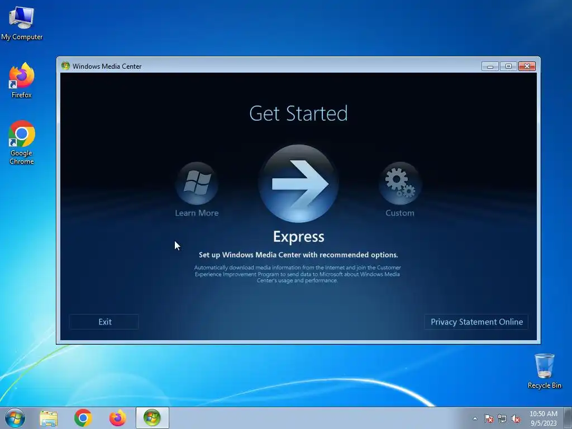Click the Customer Experience Improvement Program description
The width and height of the screenshot is (572, 429).
tap(297, 274)
